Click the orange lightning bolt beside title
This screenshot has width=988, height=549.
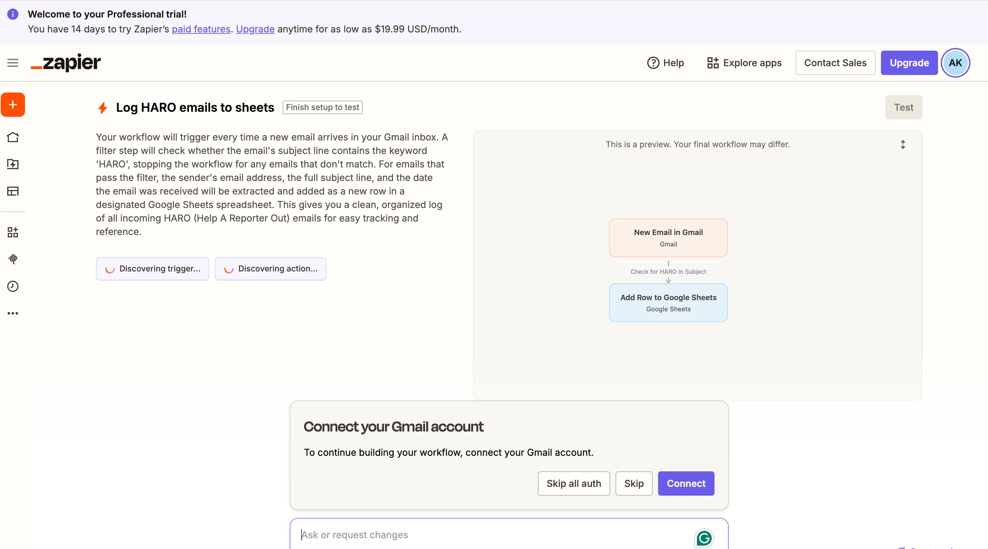coord(102,108)
